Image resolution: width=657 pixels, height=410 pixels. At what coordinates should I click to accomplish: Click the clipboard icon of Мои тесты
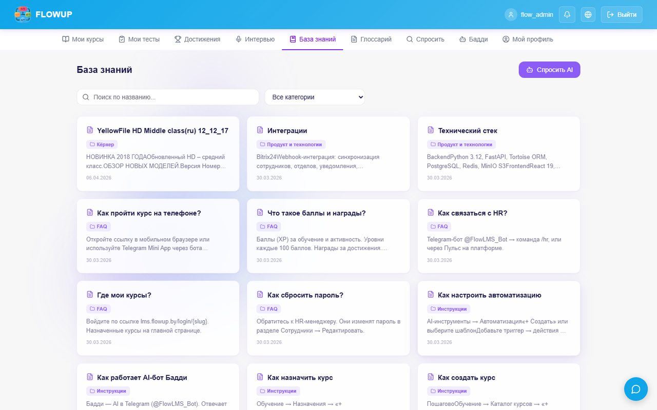point(122,39)
